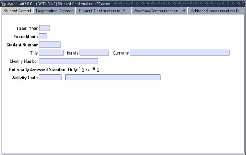Click into the Exam Month field

(x=43, y=36)
